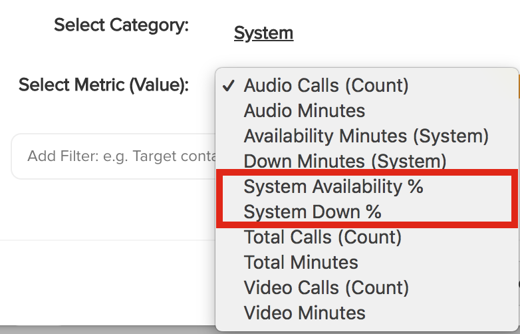Viewport: 520px width, 334px height.
Task: Click the red border around System options
Action: tap(367, 172)
